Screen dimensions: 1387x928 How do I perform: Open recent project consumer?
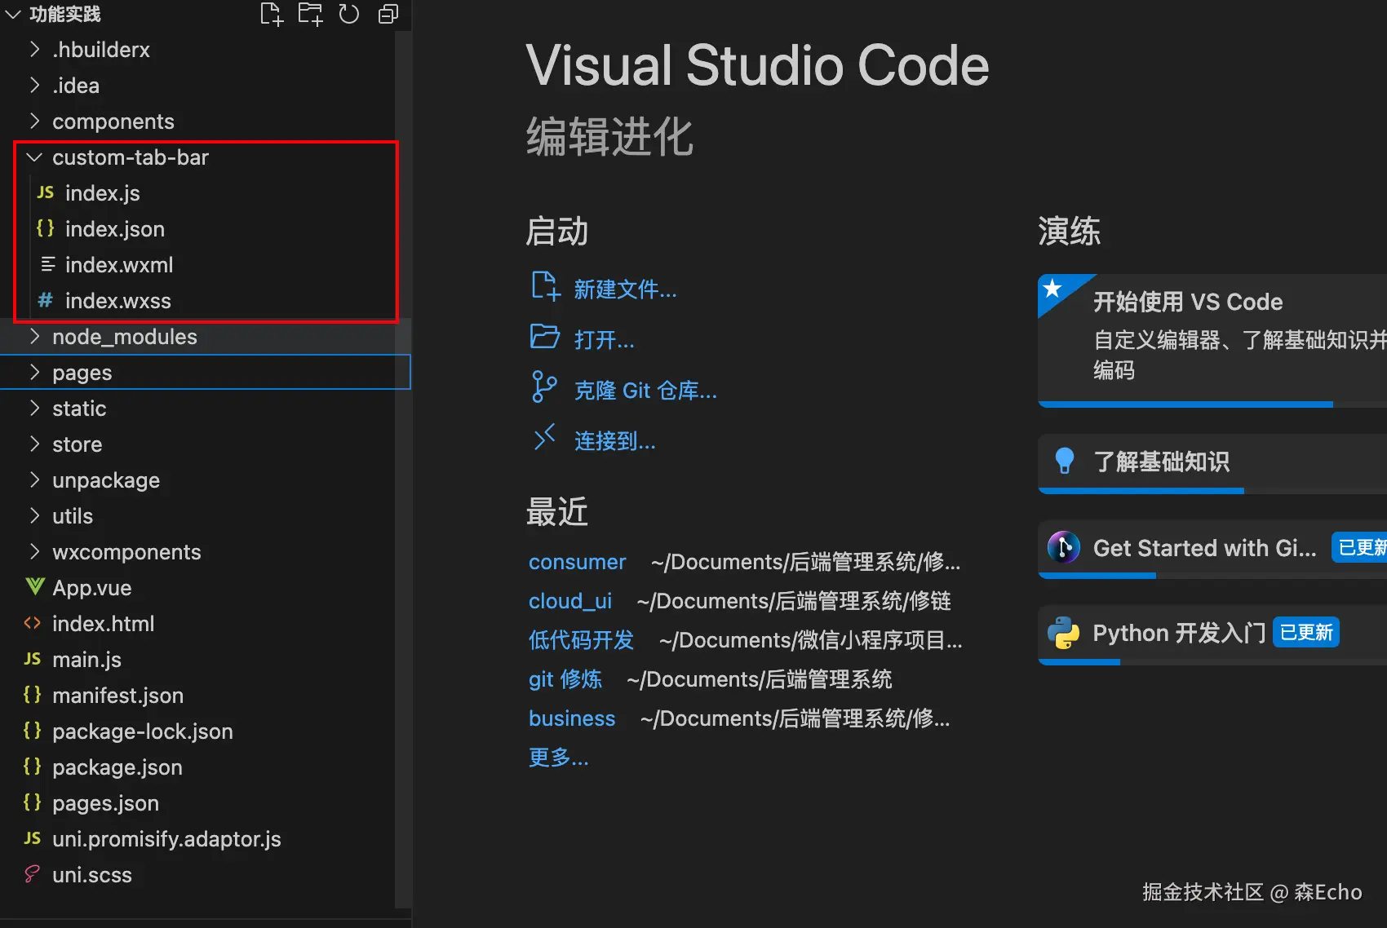577,562
